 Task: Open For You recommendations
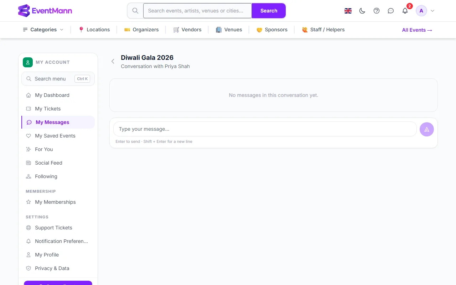tap(58, 149)
